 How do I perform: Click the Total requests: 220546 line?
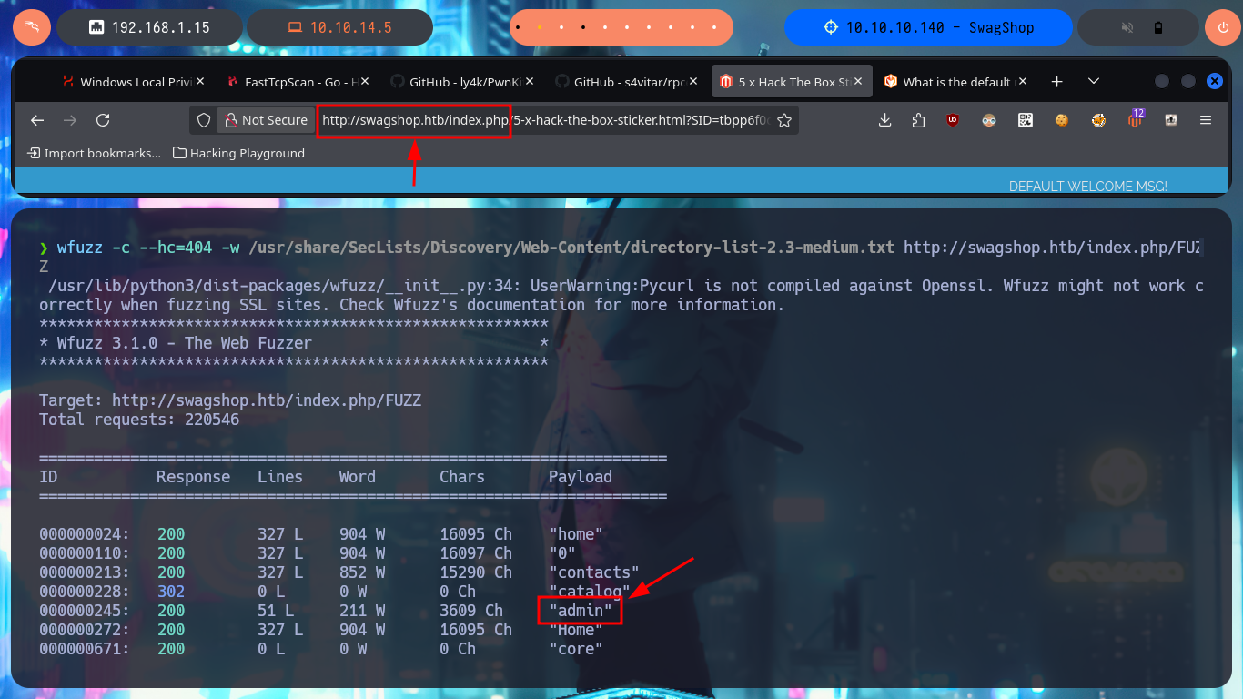[x=138, y=420]
